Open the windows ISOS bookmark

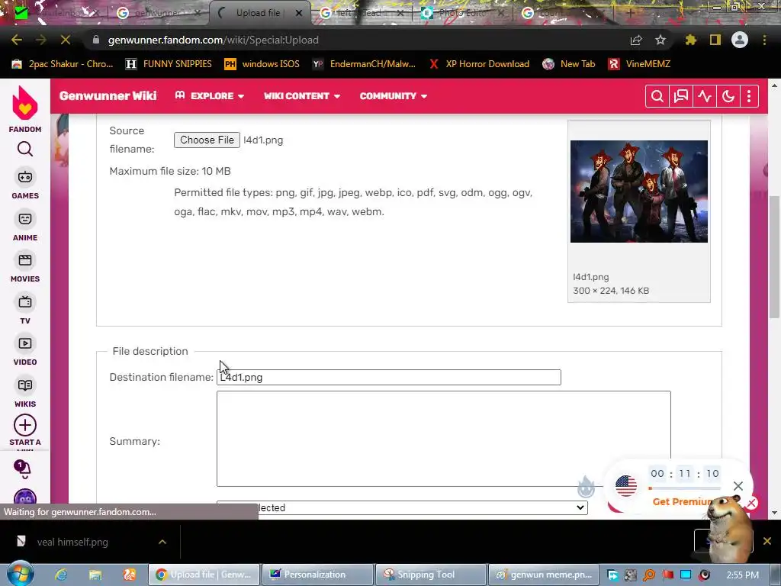click(262, 64)
